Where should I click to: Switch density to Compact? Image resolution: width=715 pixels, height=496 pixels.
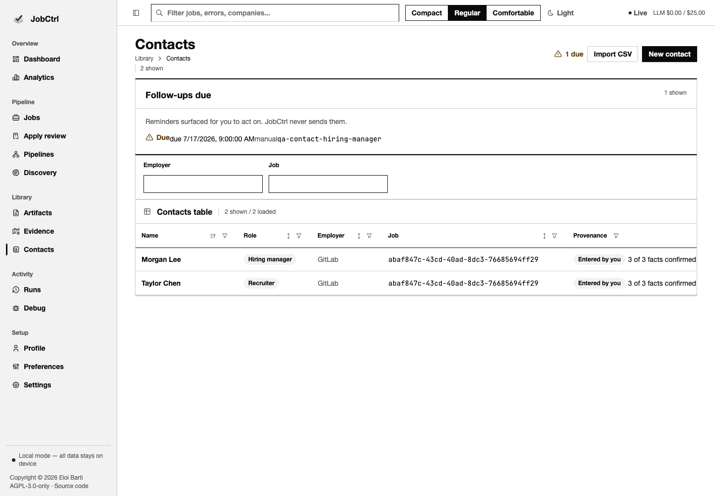click(427, 13)
